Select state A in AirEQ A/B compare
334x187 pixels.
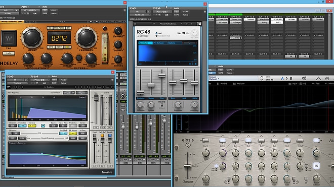(282, 78)
